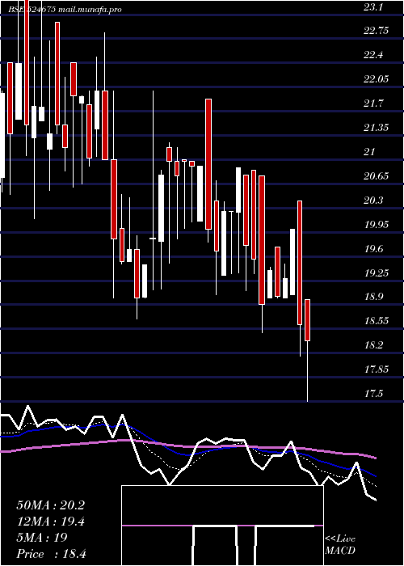Click the 17.85 price axis label

pyautogui.click(x=377, y=370)
